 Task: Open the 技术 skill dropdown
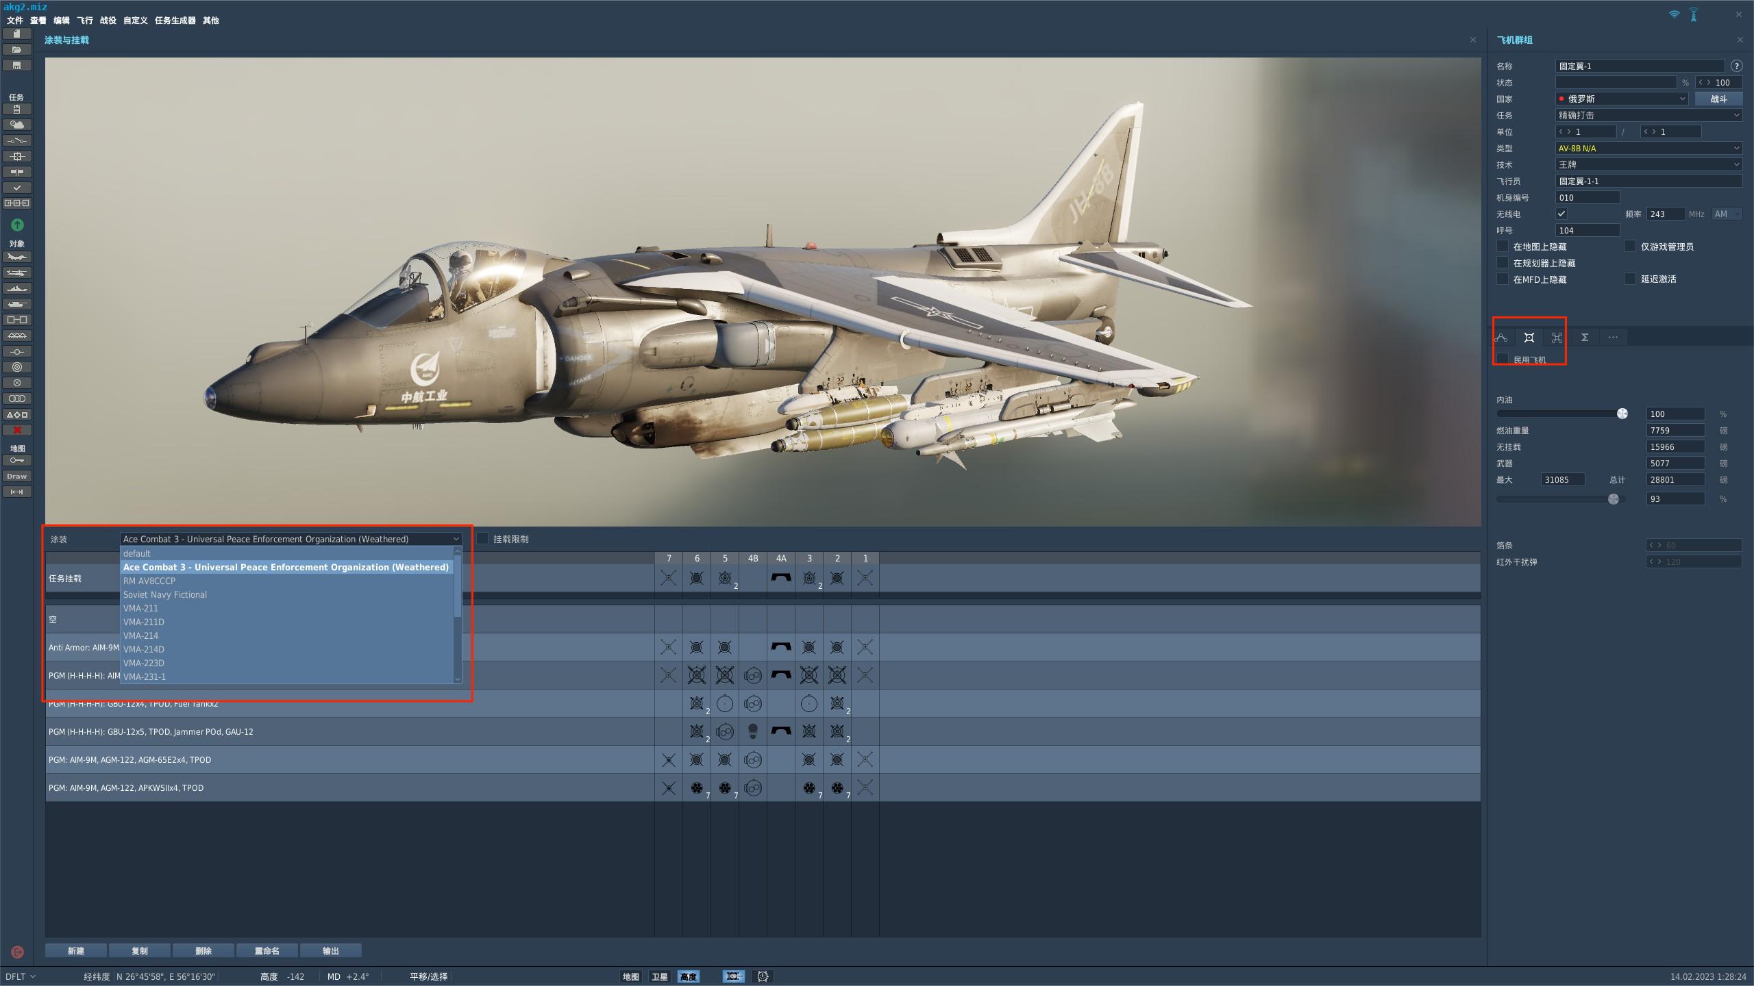(x=1648, y=164)
